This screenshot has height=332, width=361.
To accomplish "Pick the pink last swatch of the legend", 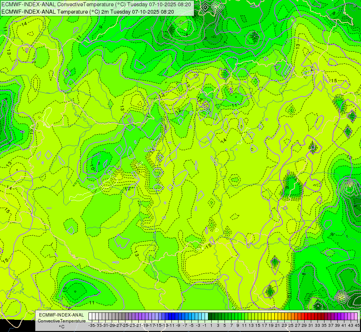I will point(356,317).
